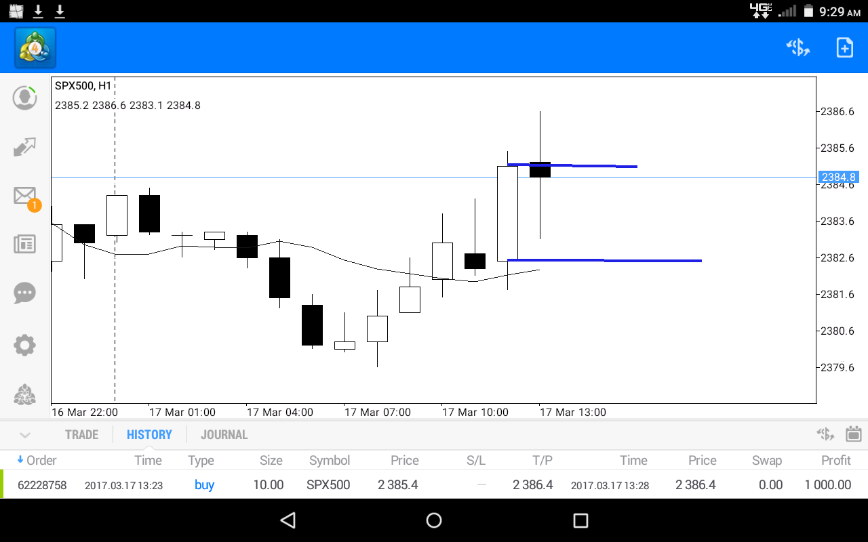The image size is (868, 542).
Task: Open the chart arrows icon in sidebar
Action: coord(25,147)
